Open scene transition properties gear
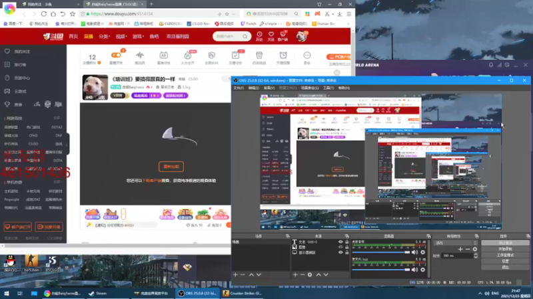This screenshot has height=299, width=533. click(x=475, y=249)
